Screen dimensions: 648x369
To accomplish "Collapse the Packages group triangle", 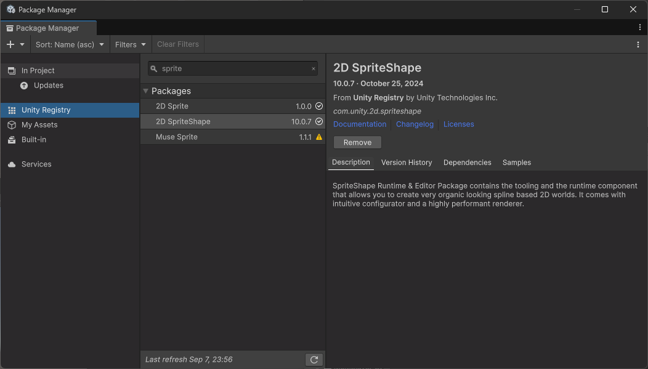I will point(145,91).
